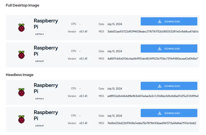Screen dimensions: 206x135
Task: Click the ARMHF badge under Full Desktop Image
Action: pyautogui.click(x=39, y=61)
